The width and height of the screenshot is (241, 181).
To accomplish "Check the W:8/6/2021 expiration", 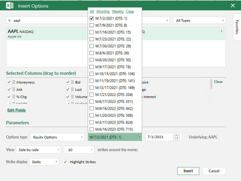I will (x=92, y=53).
